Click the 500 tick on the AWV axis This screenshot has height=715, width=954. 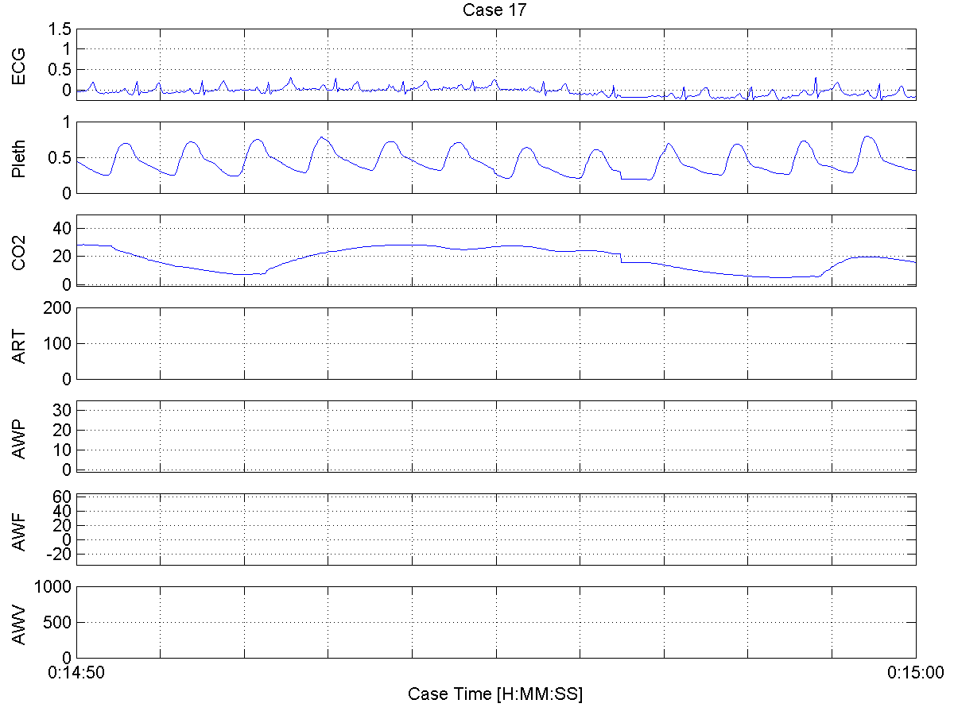(x=58, y=622)
